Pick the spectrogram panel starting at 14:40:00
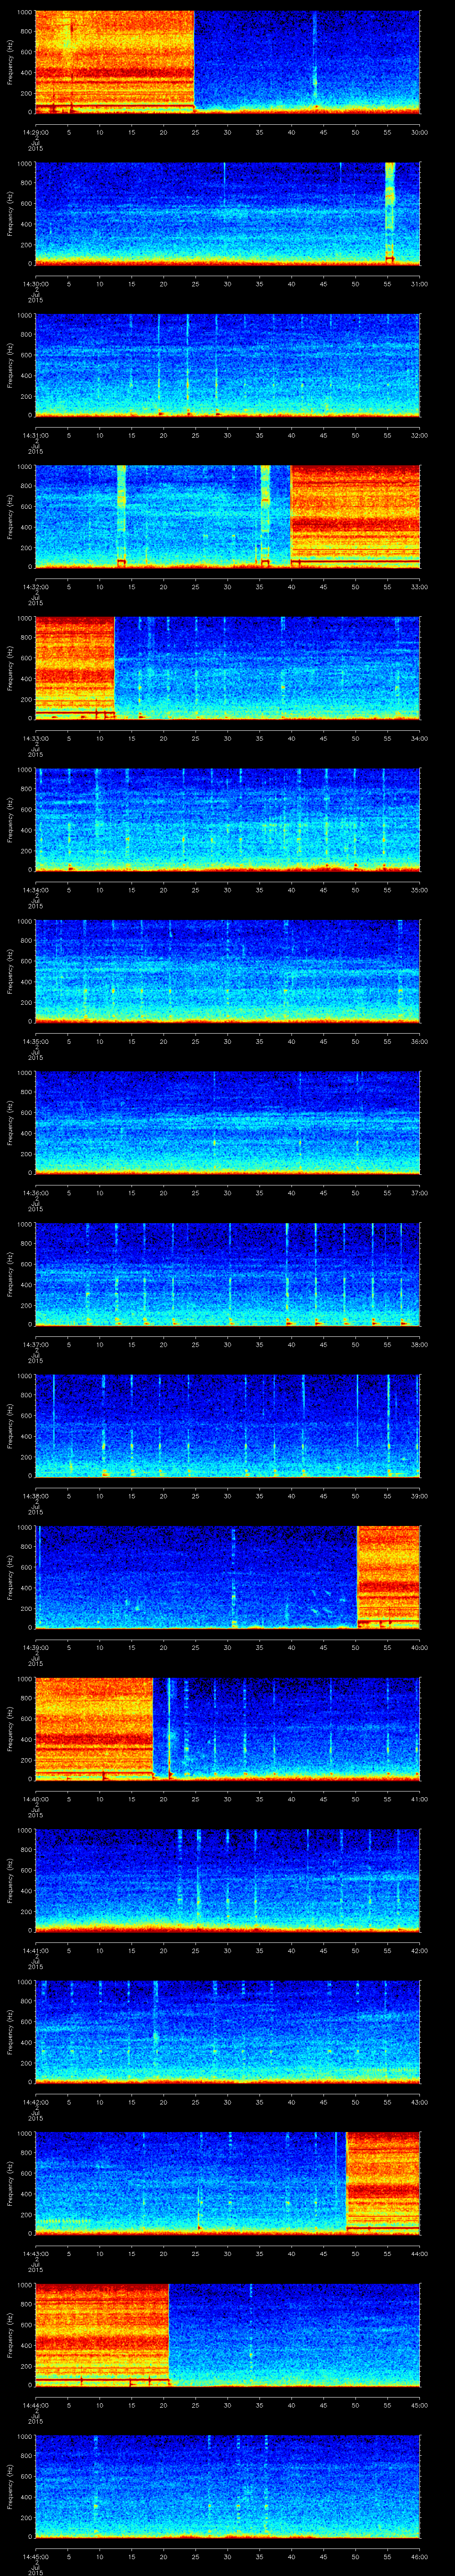Viewport: 455px width, 2576px height. tap(227, 1728)
